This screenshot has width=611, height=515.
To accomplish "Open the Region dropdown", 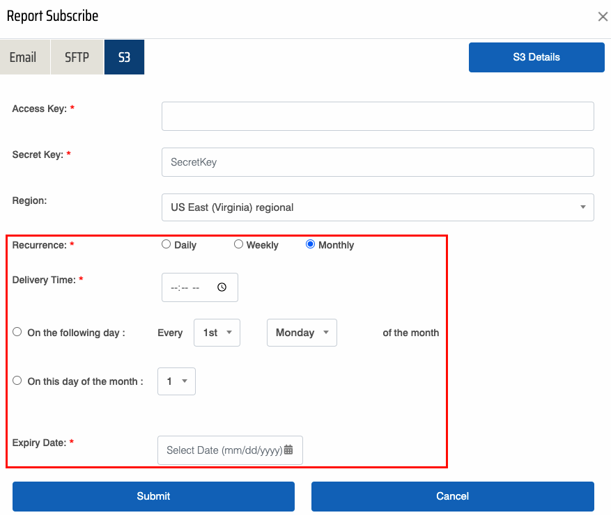I will pos(378,207).
